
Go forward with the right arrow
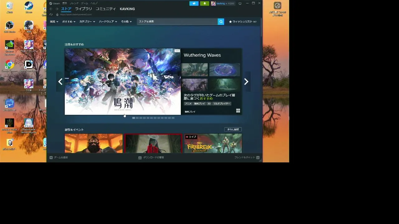pyautogui.click(x=57, y=9)
